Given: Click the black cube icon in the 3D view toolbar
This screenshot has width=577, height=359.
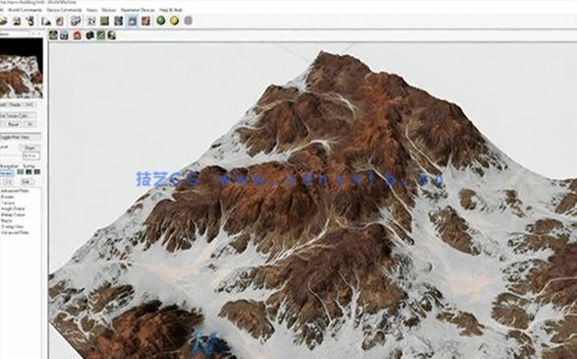Looking at the screenshot, I should click(x=89, y=35).
